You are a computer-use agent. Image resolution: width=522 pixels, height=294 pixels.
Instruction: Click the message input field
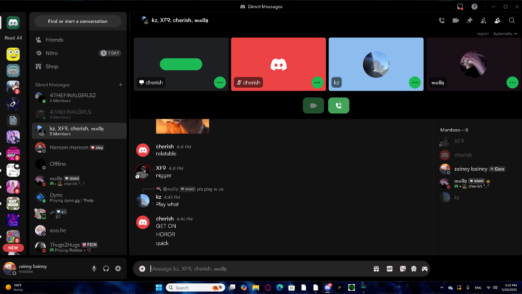click(x=258, y=269)
